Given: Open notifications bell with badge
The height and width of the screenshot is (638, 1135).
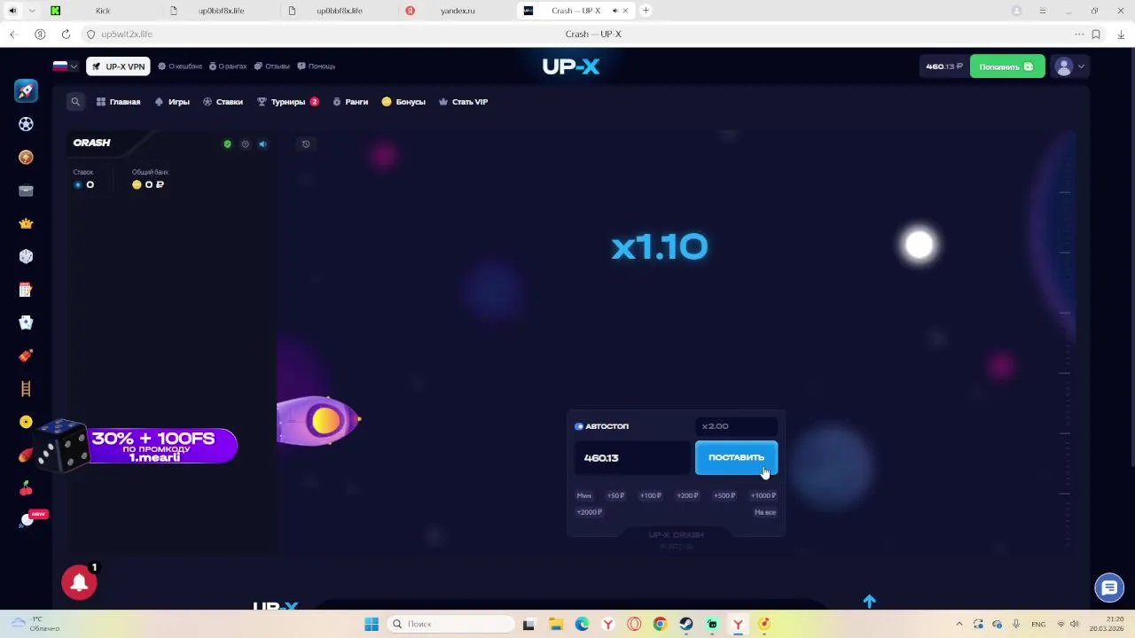Looking at the screenshot, I should pyautogui.click(x=79, y=582).
